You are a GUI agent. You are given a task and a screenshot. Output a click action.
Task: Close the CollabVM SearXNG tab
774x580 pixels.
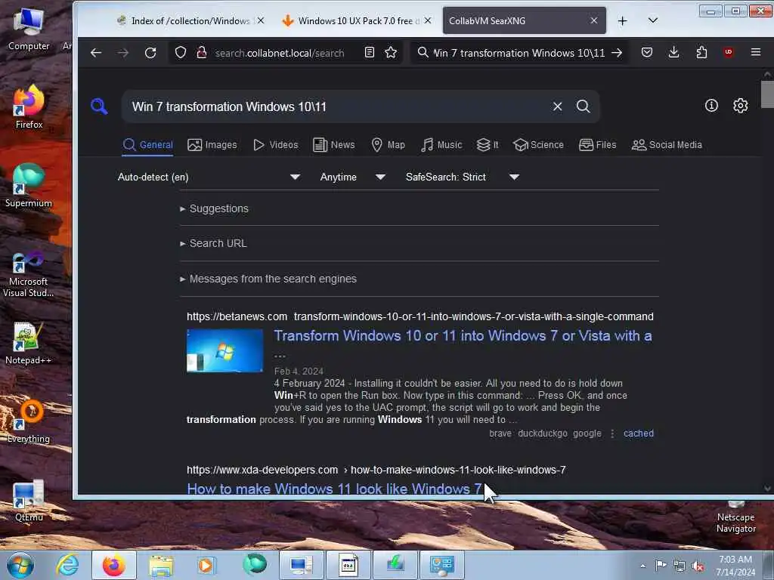pos(594,20)
